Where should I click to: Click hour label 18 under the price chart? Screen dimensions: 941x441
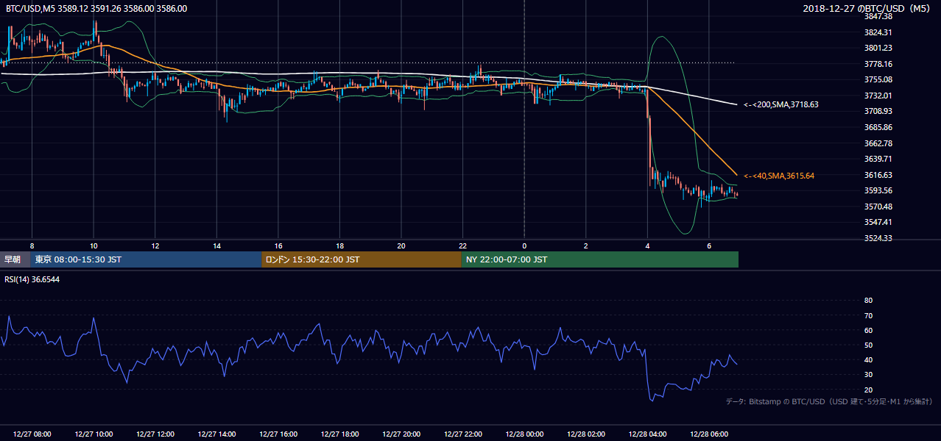[339, 245]
